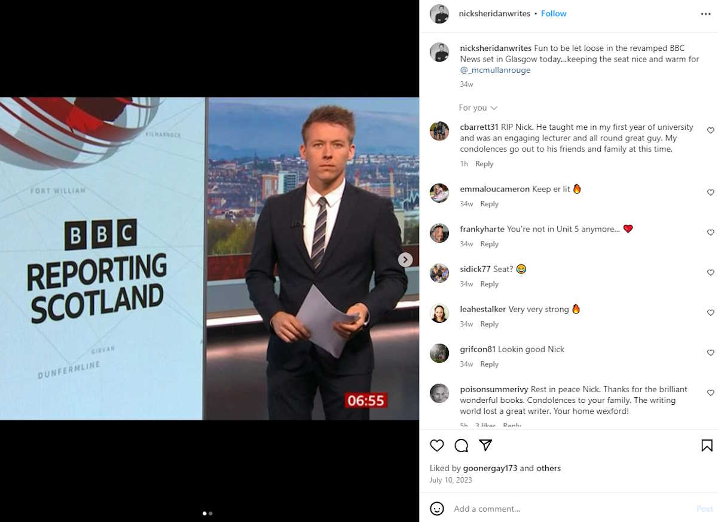Open more options three-dot menu
The image size is (718, 522).
(x=705, y=14)
